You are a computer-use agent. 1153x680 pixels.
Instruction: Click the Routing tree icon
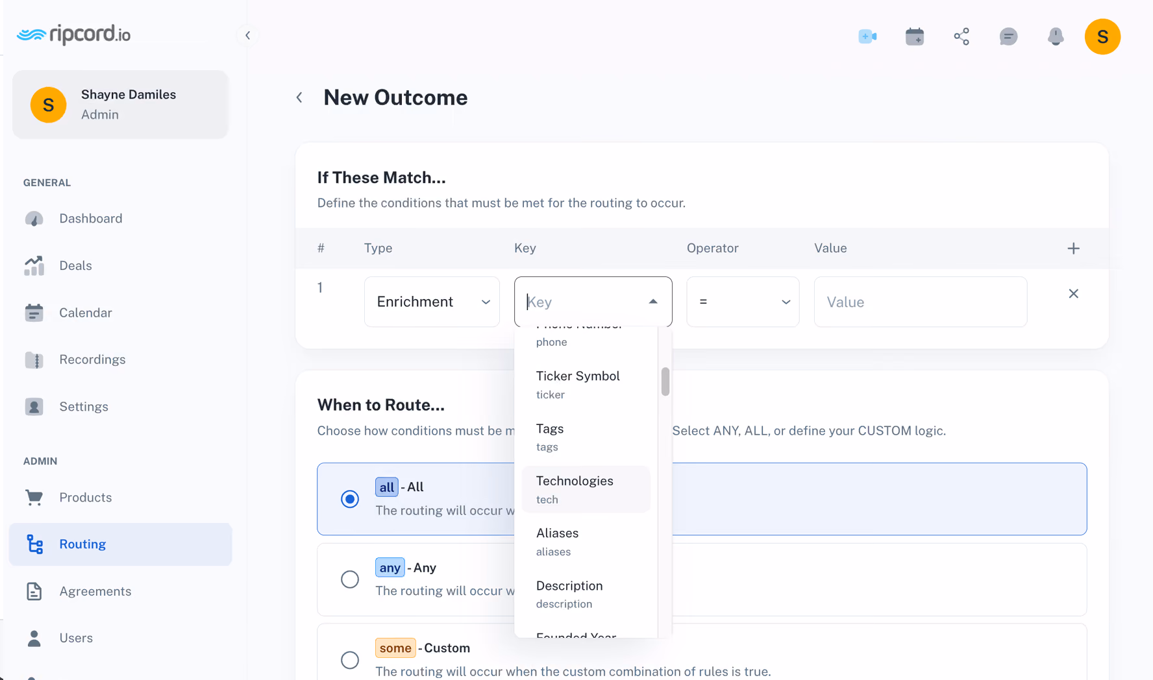pos(35,544)
